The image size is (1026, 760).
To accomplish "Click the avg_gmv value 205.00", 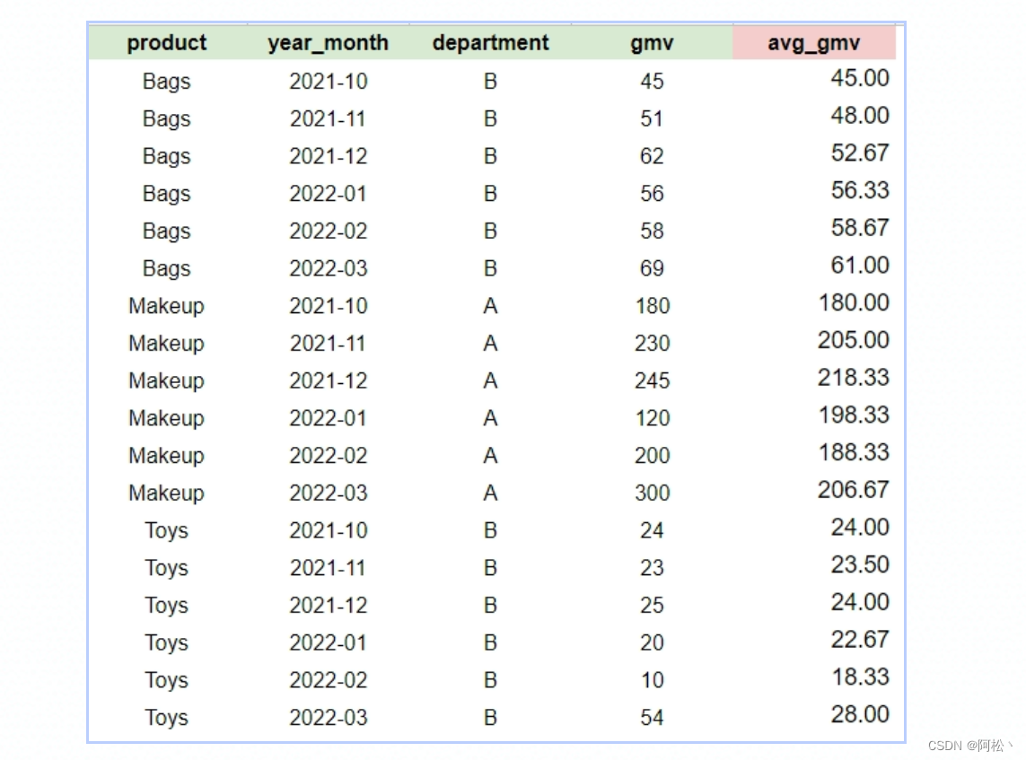I will pos(853,340).
